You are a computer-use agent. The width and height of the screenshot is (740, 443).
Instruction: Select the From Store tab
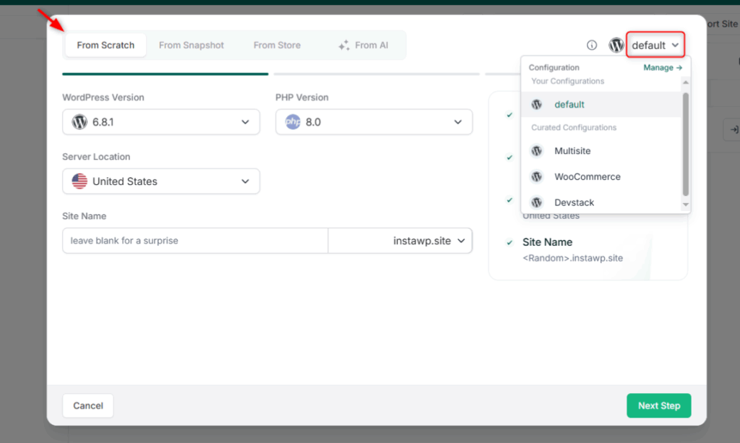(277, 46)
